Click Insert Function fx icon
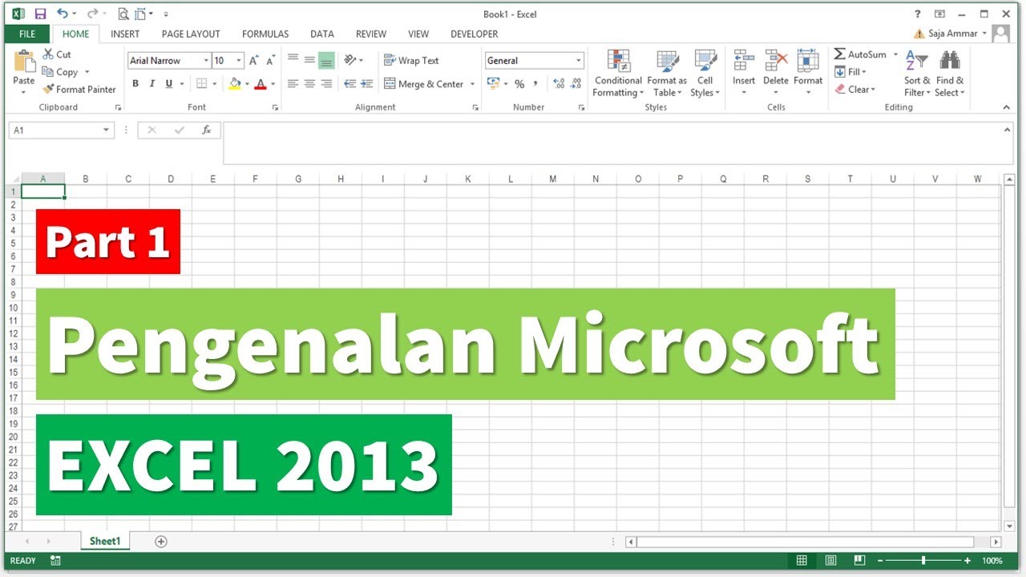Screen dimensions: 1026x577 coord(206,130)
